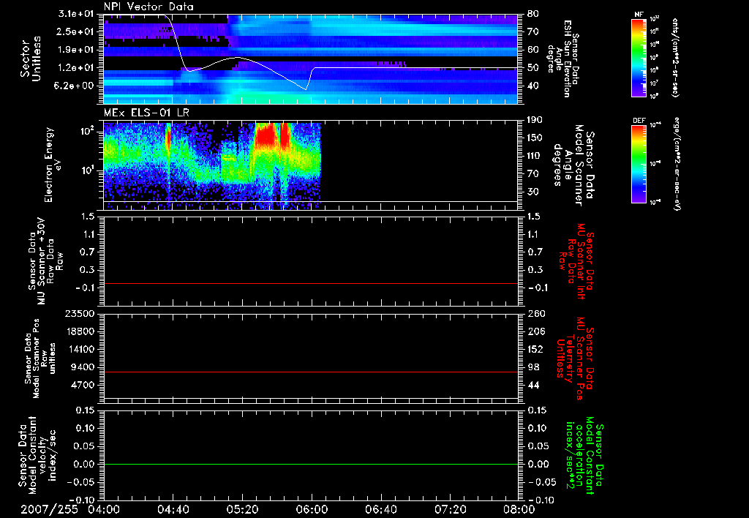Click the 08:00 end time label
Viewport: 749px width, 518px height.
519,509
